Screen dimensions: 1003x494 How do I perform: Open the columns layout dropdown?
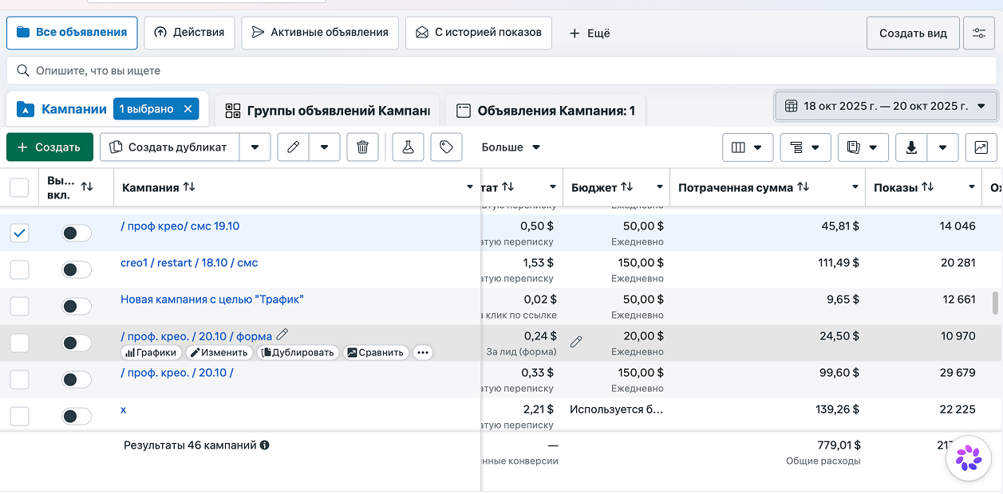(748, 147)
